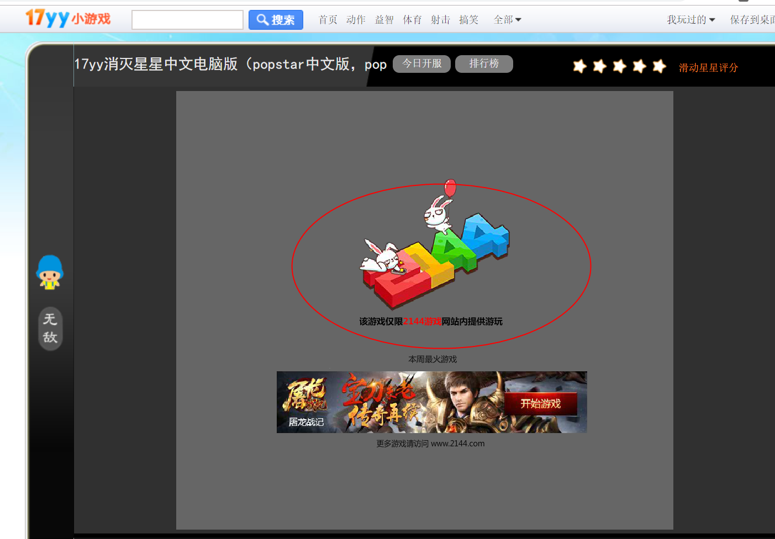Open the 搞笑 funny games category
The height and width of the screenshot is (539, 775).
[x=469, y=20]
